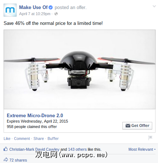Click the globe public privacy icon
This screenshot has width=158, height=163.
coord(56,14)
